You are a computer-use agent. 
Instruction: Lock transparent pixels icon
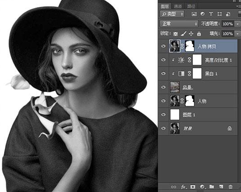pos(175,34)
